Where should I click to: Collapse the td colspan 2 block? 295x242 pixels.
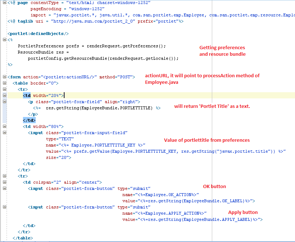4,182
